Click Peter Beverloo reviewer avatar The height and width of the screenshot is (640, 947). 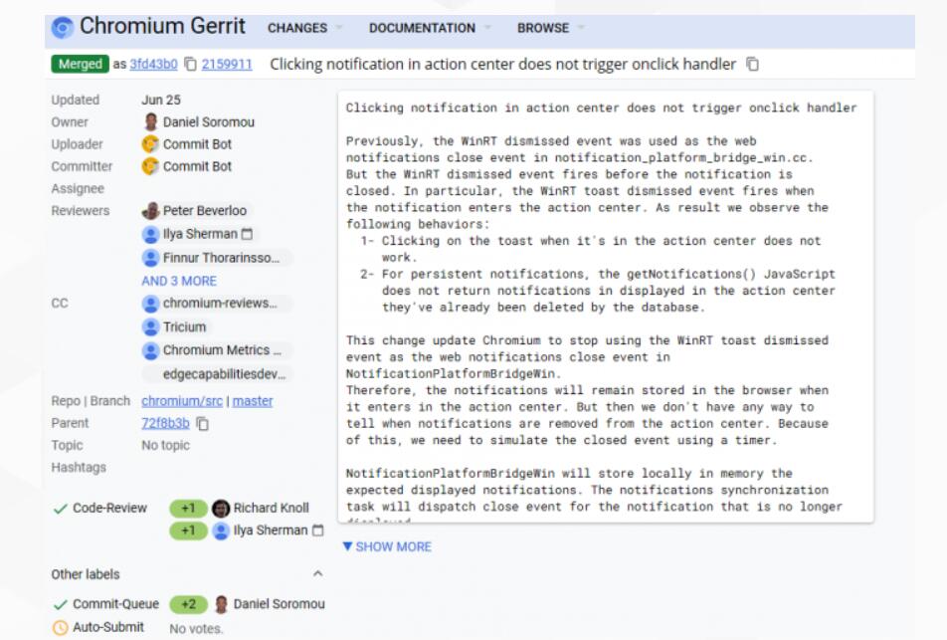pos(150,211)
